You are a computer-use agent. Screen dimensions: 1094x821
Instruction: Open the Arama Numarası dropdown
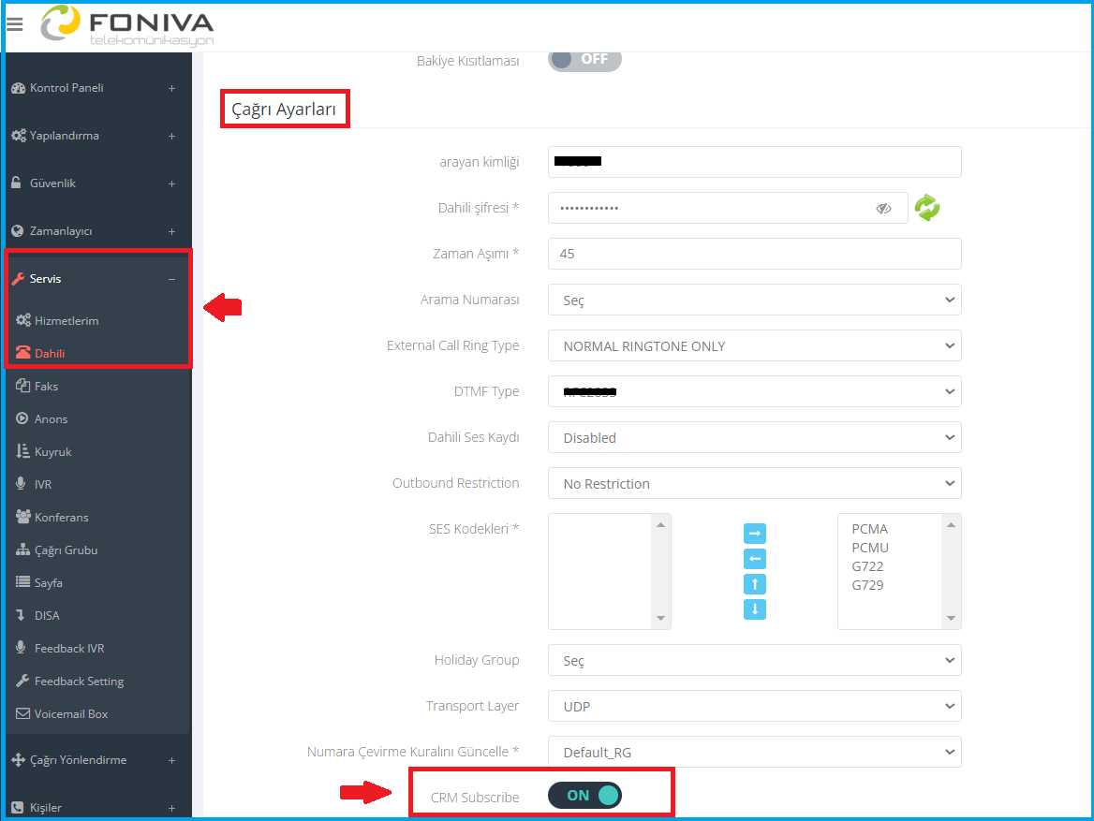[x=754, y=300]
